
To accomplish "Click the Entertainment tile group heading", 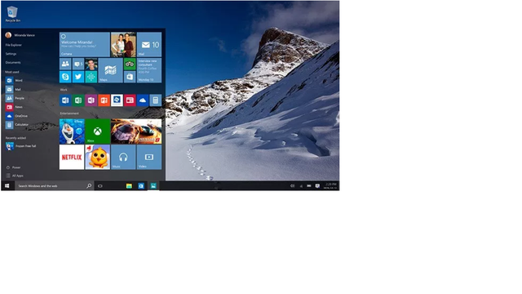I will 69,114.
